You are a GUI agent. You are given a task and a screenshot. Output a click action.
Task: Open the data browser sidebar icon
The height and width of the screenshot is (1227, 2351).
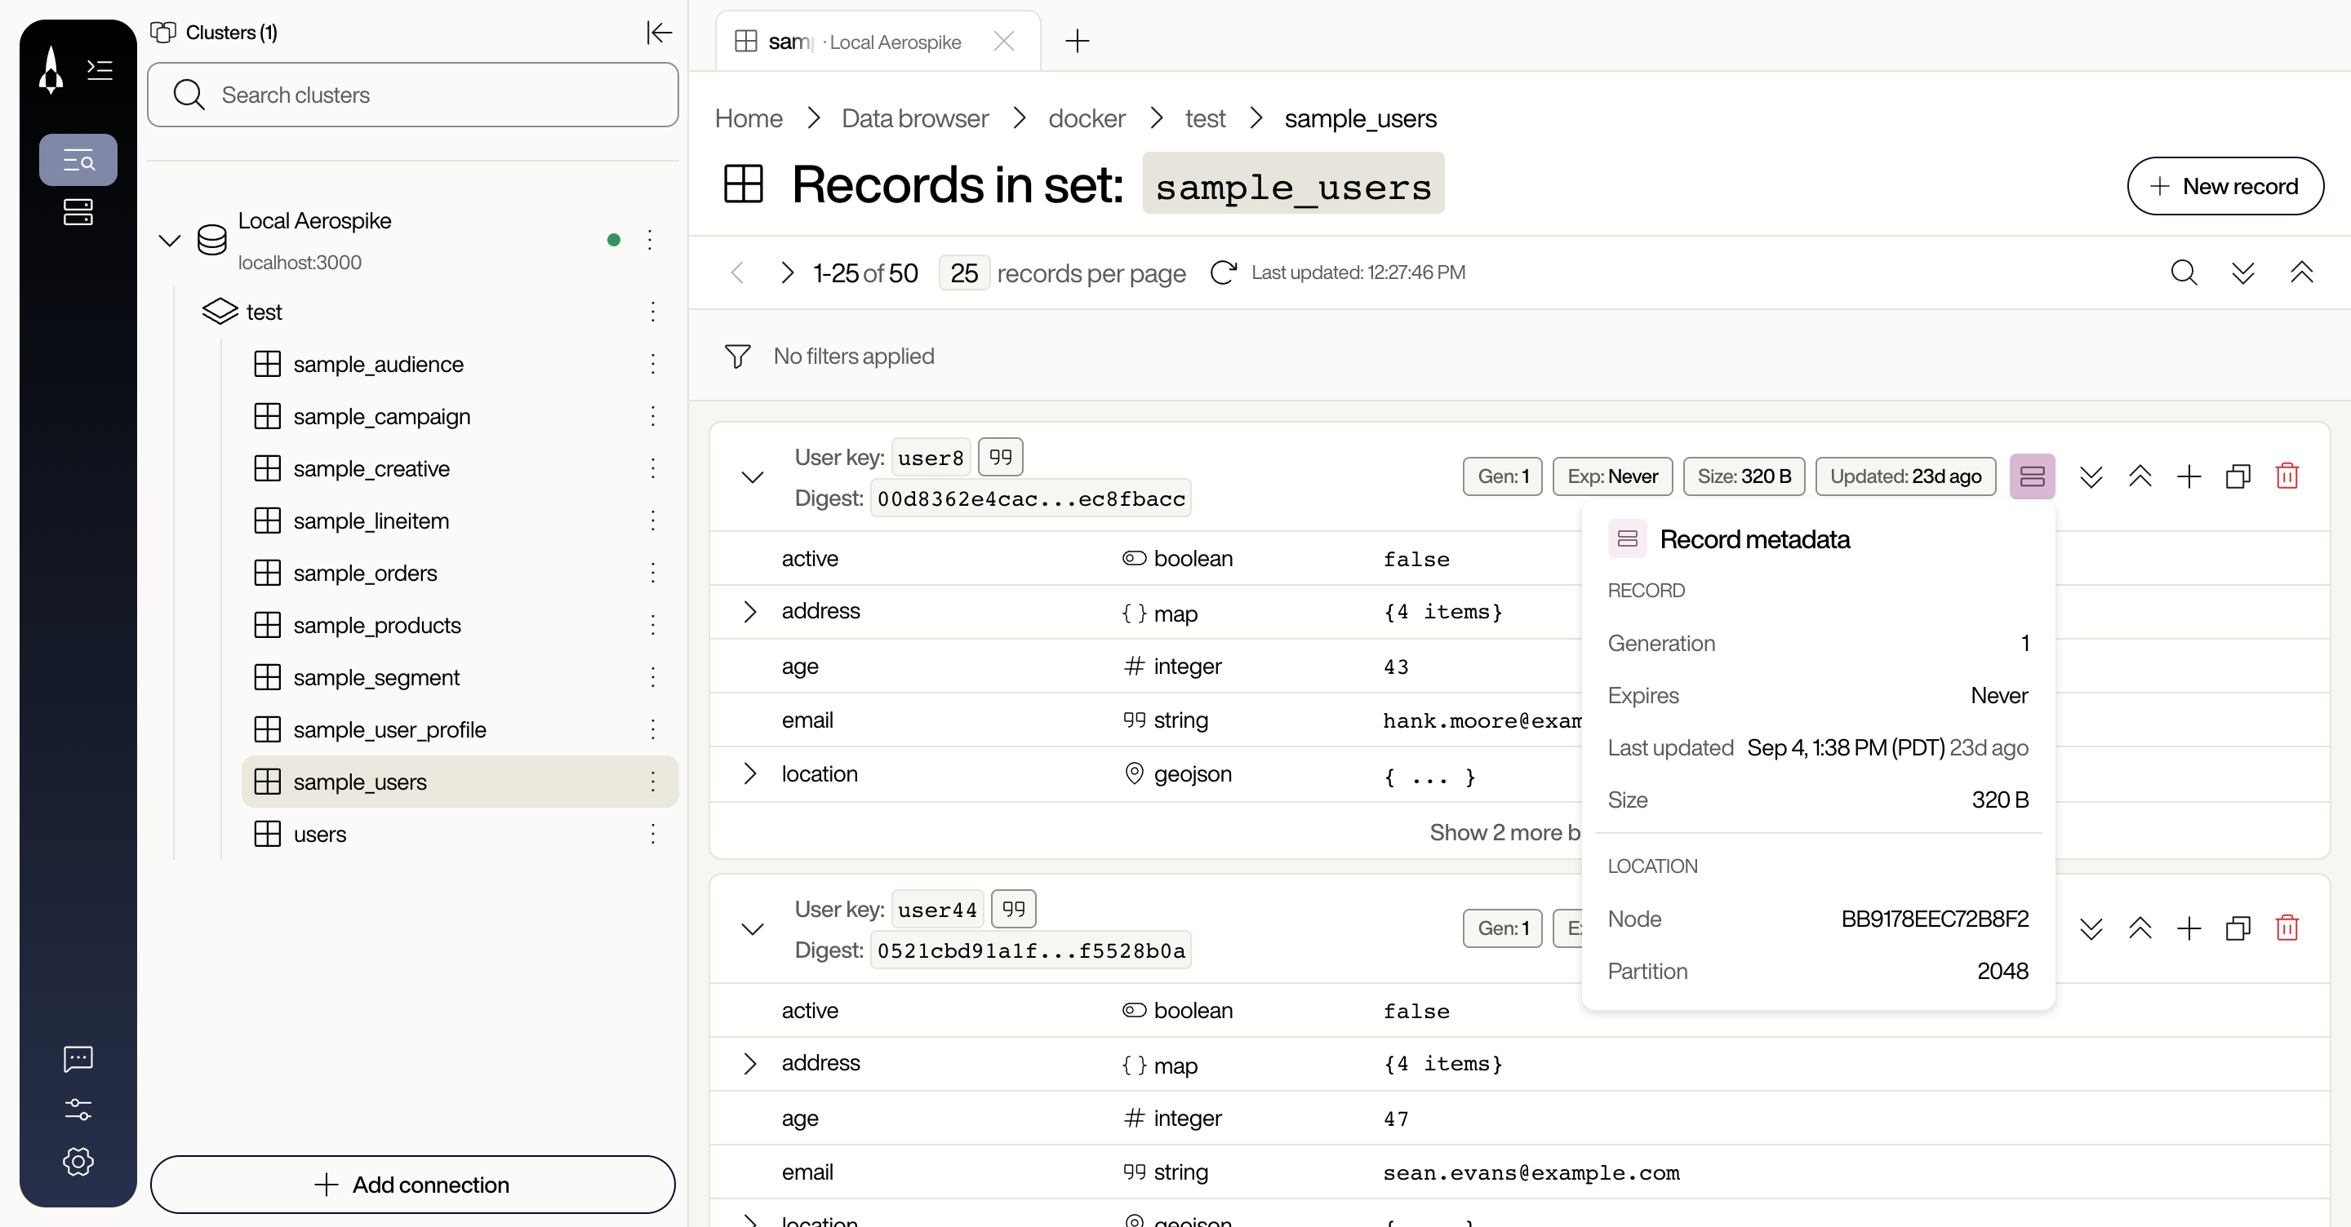tap(78, 161)
